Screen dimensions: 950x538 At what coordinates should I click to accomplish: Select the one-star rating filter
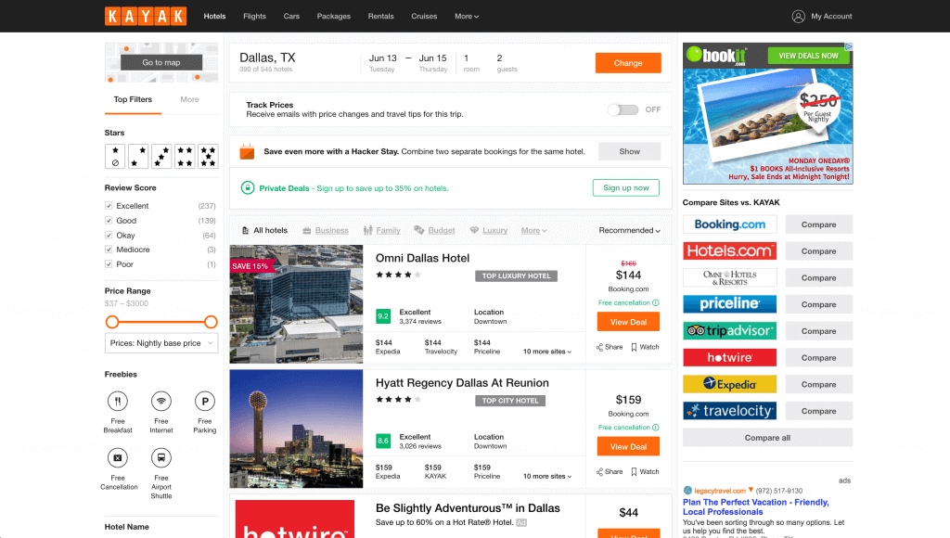click(115, 157)
